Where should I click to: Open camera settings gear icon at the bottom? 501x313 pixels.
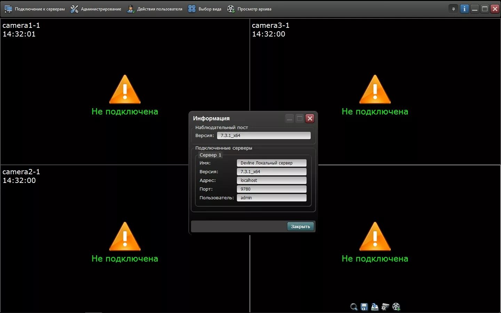[x=385, y=307]
